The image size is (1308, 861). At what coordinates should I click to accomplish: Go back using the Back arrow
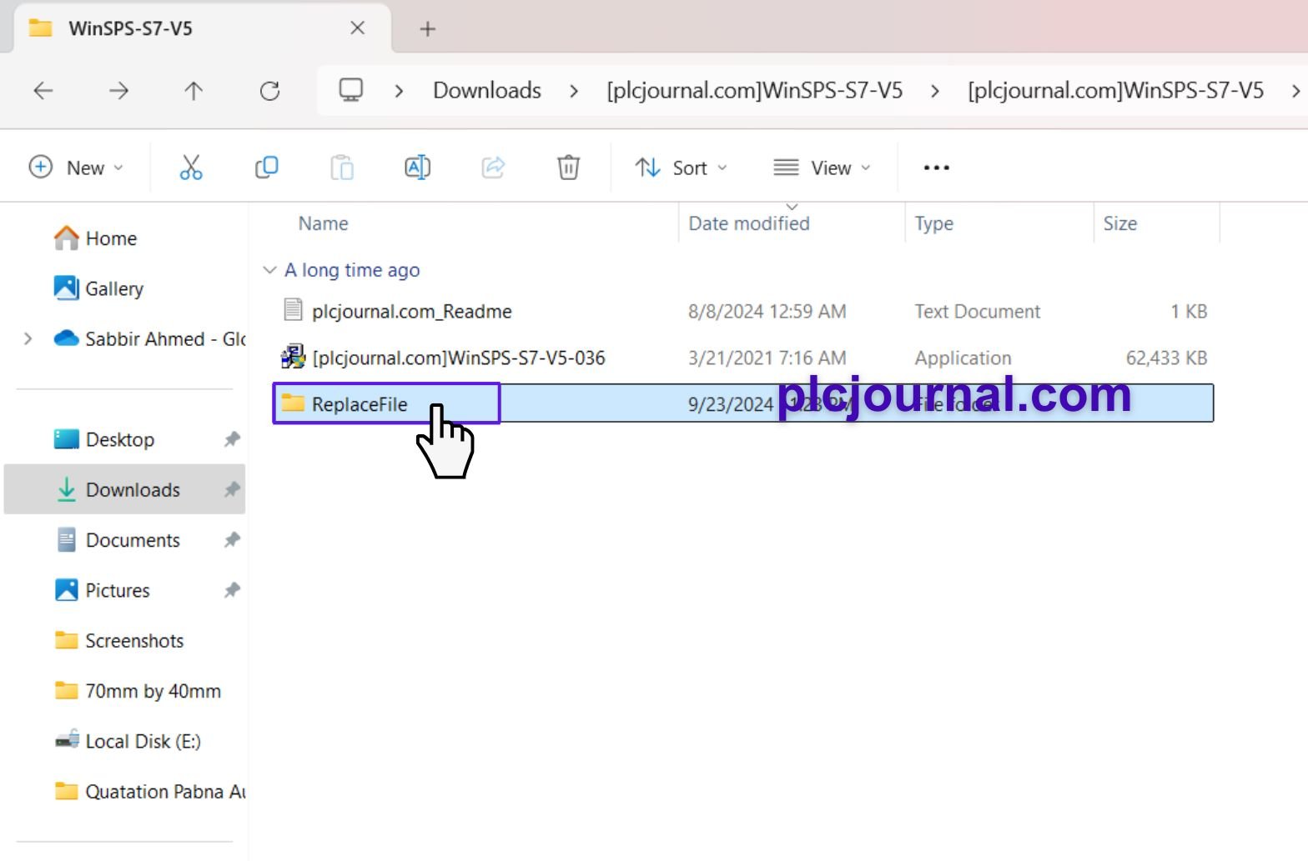click(43, 90)
